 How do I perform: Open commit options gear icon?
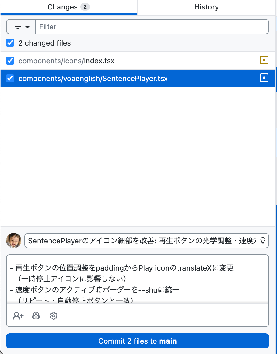point(54,315)
